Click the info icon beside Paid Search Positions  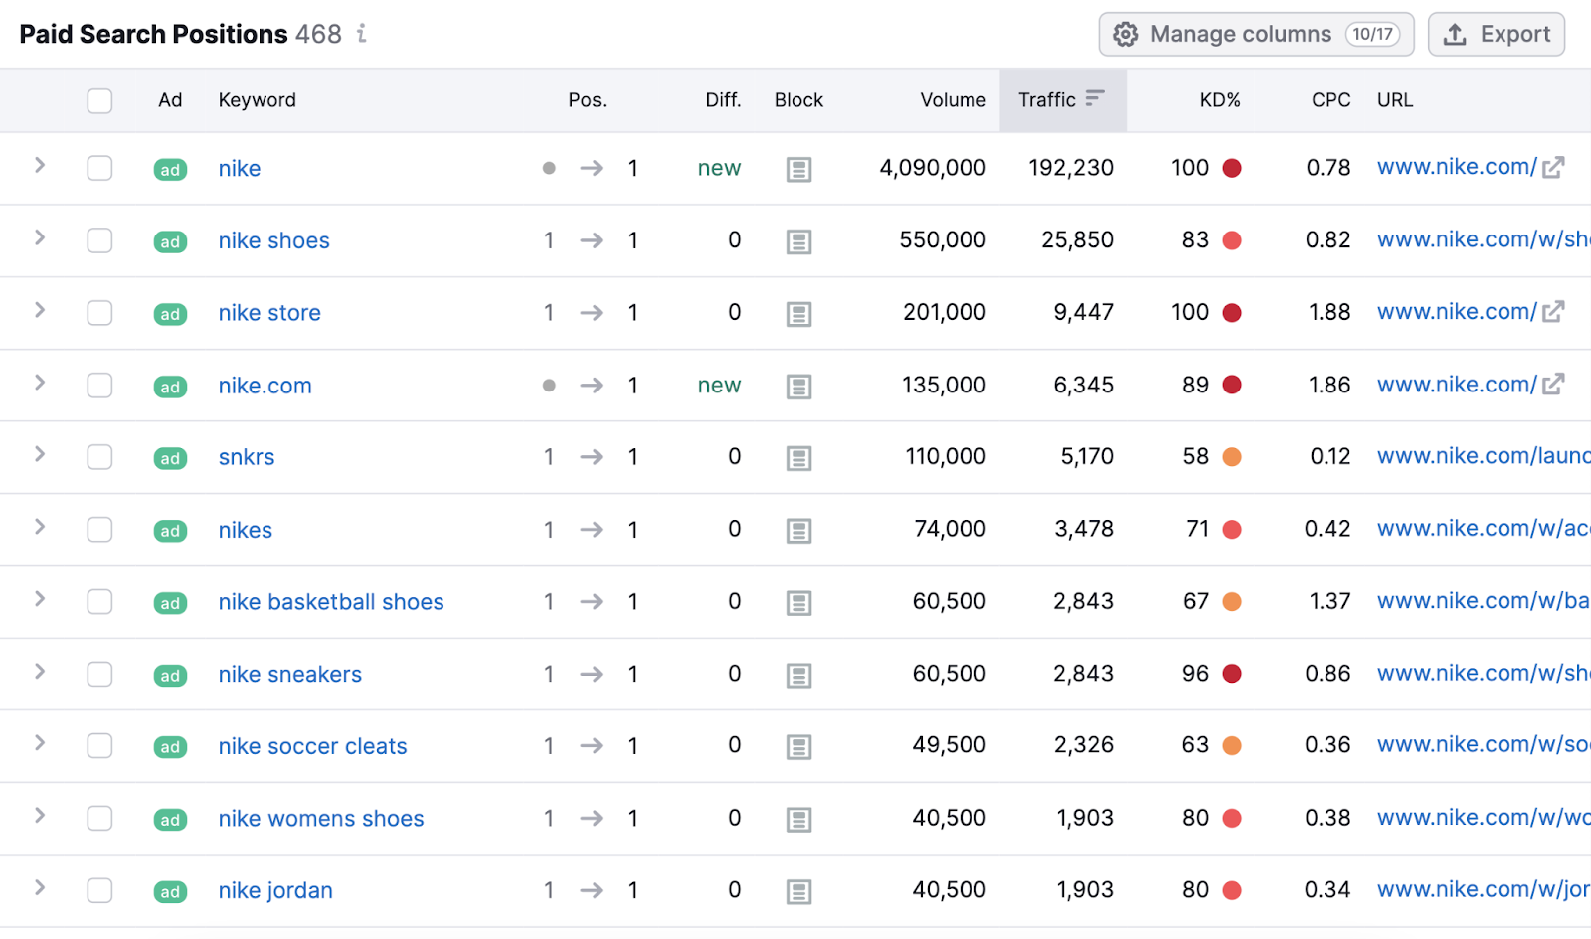click(x=360, y=34)
